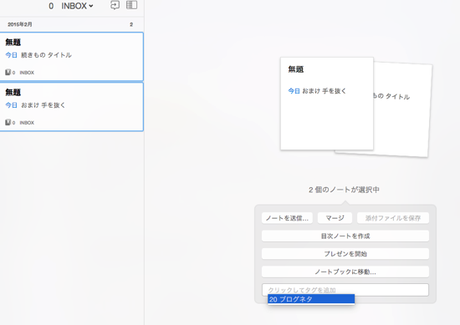Click the INBOX label under 続きもの タイトル
460x325 pixels.
27,73
